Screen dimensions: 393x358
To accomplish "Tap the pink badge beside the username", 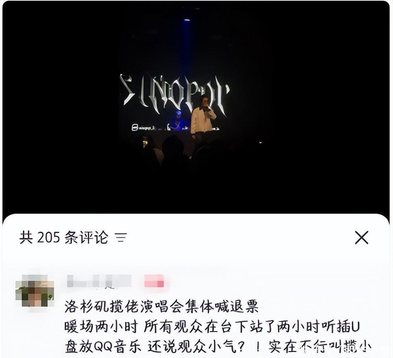I will pyautogui.click(x=154, y=281).
